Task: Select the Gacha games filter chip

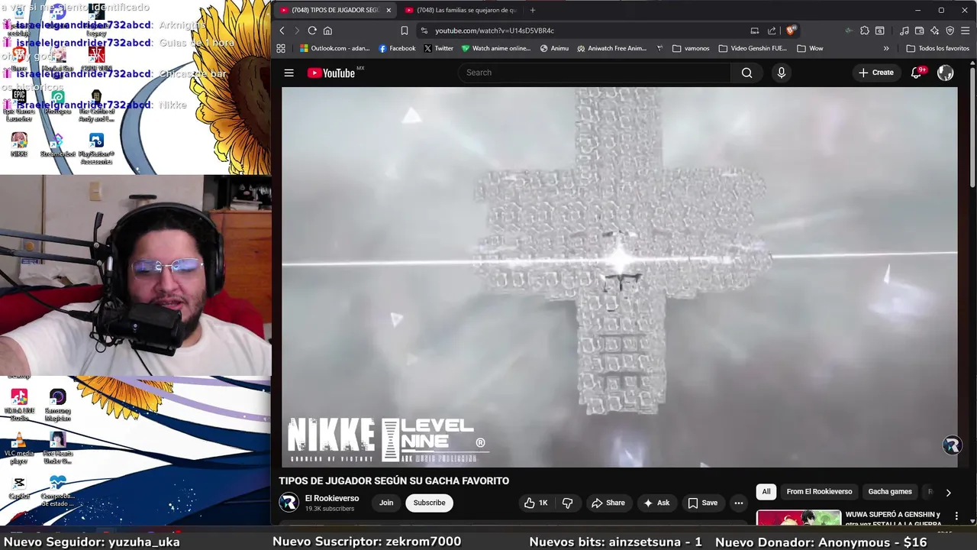Action: [890, 492]
